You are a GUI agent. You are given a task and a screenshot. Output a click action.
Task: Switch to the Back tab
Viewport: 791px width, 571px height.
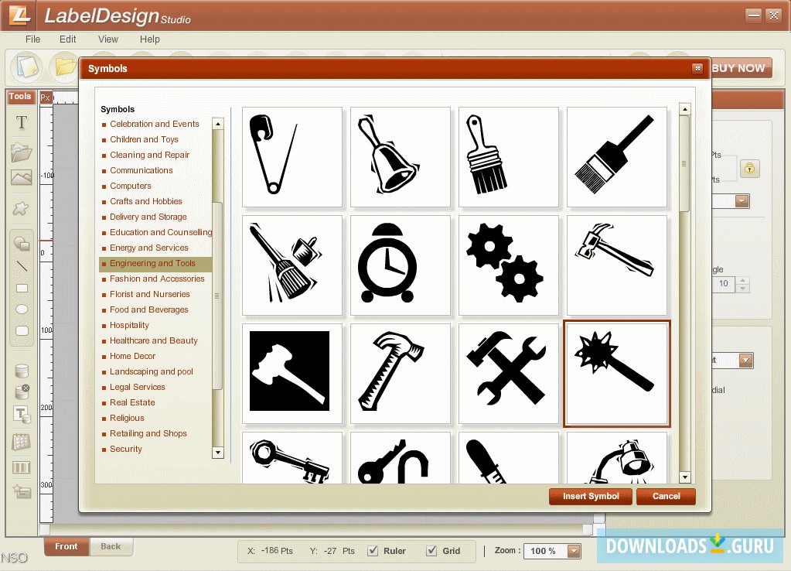pos(111,545)
